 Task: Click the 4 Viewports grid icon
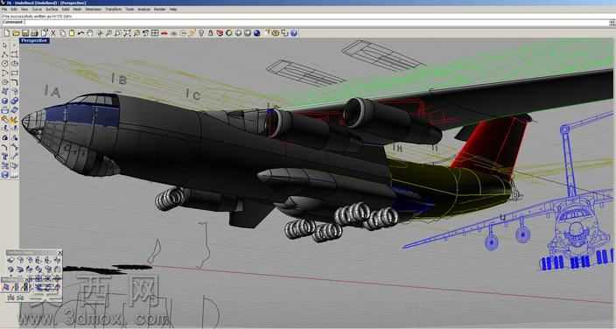155,33
